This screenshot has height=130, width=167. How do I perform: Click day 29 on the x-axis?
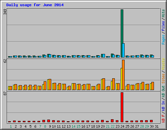click(147, 126)
